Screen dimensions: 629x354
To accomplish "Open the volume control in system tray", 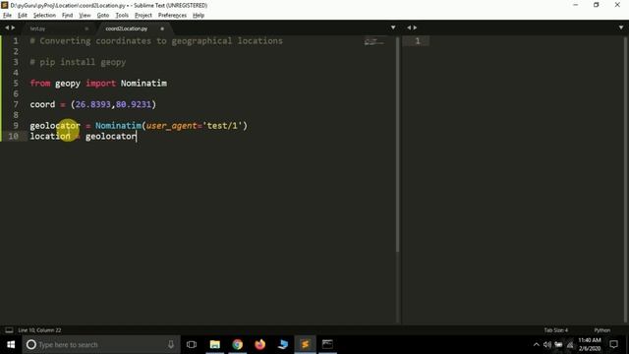I will point(547,344).
